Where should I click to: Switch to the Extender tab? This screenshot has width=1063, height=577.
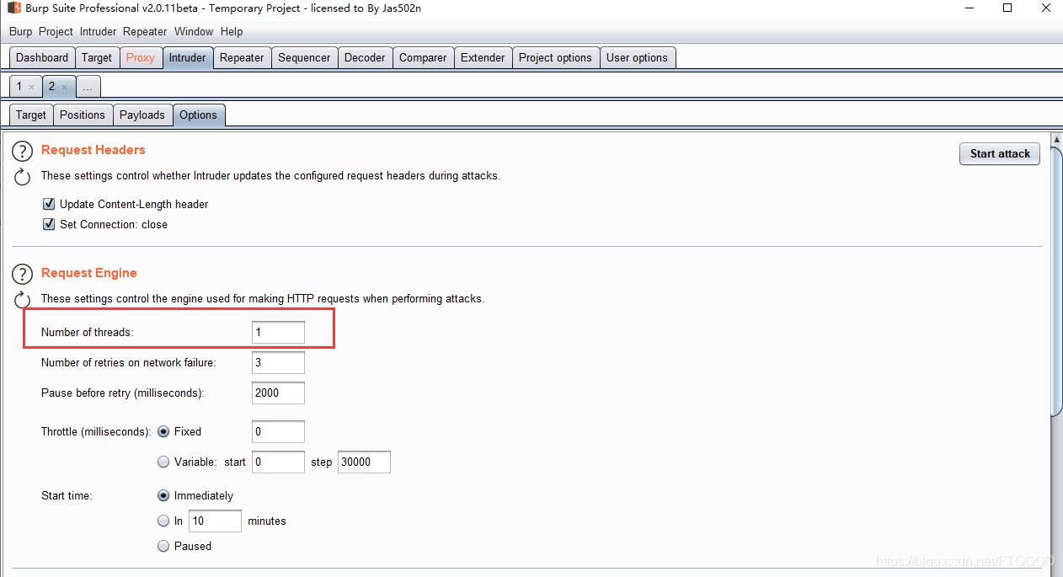click(483, 57)
